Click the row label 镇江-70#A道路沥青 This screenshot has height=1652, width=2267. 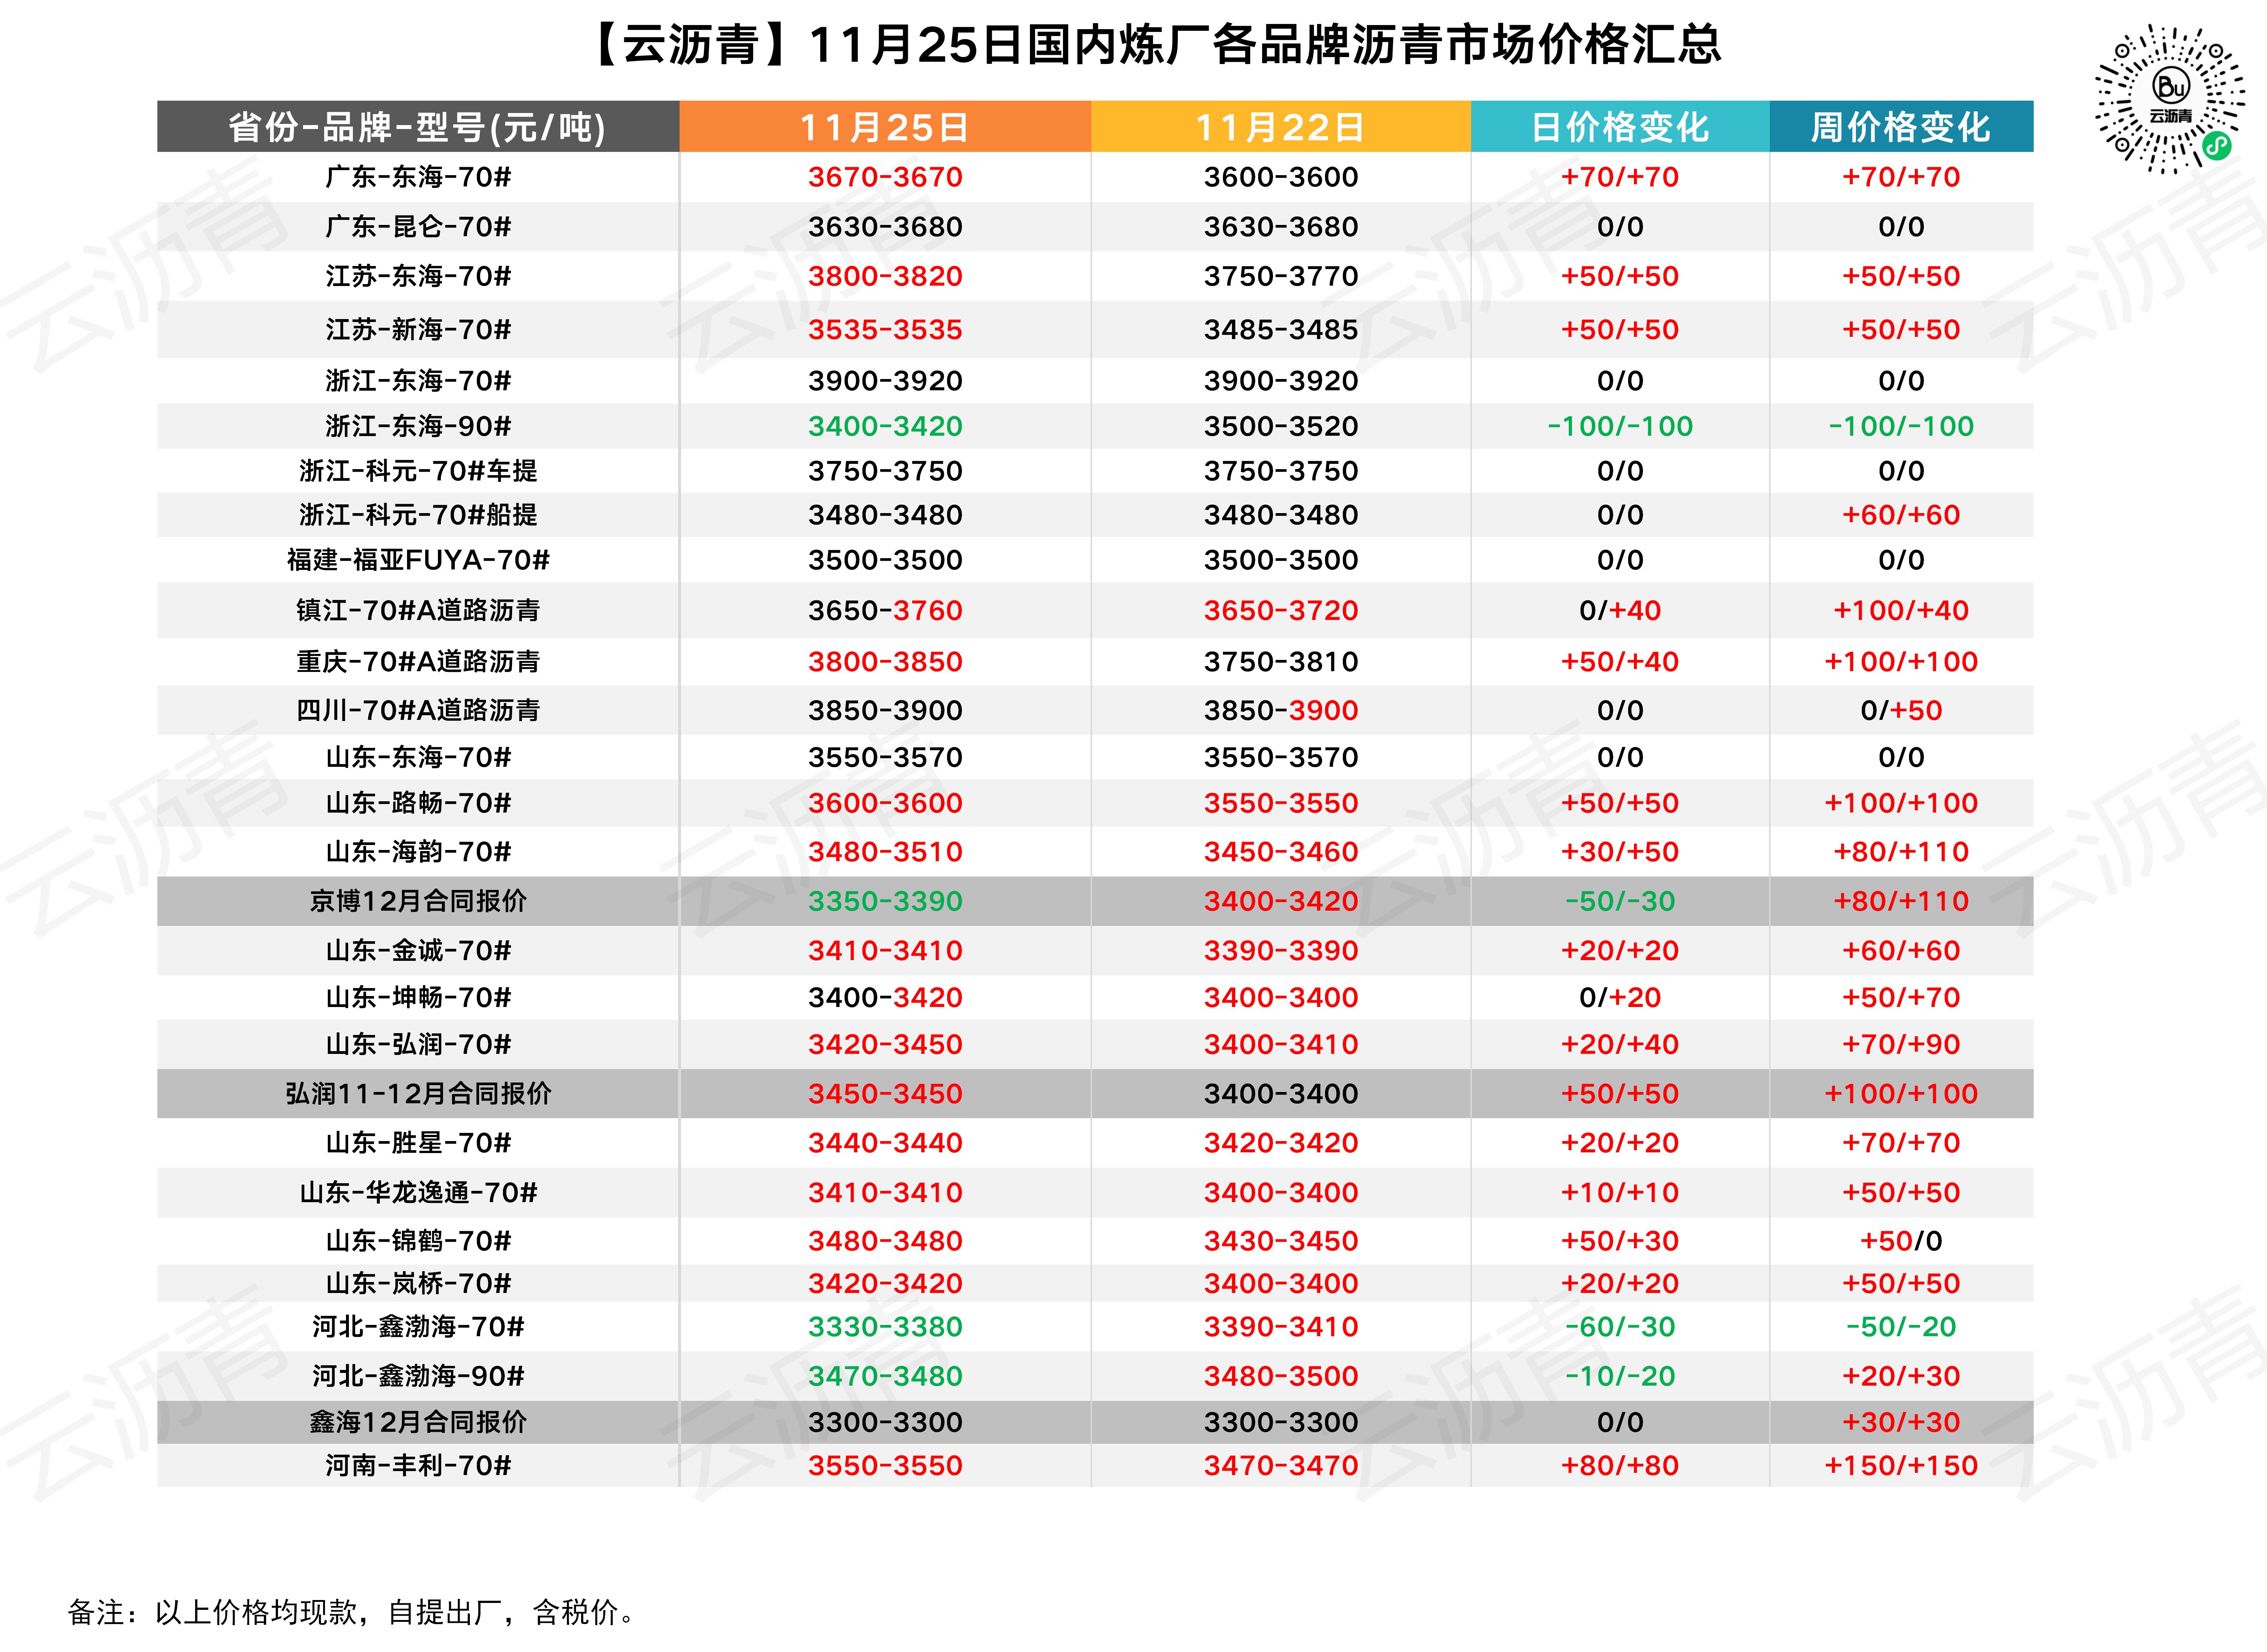click(418, 610)
